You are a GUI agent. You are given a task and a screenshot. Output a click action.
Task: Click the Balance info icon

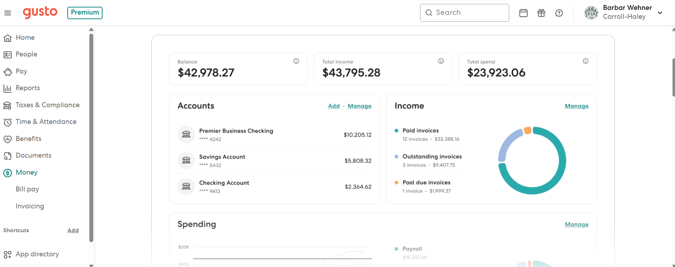point(296,61)
